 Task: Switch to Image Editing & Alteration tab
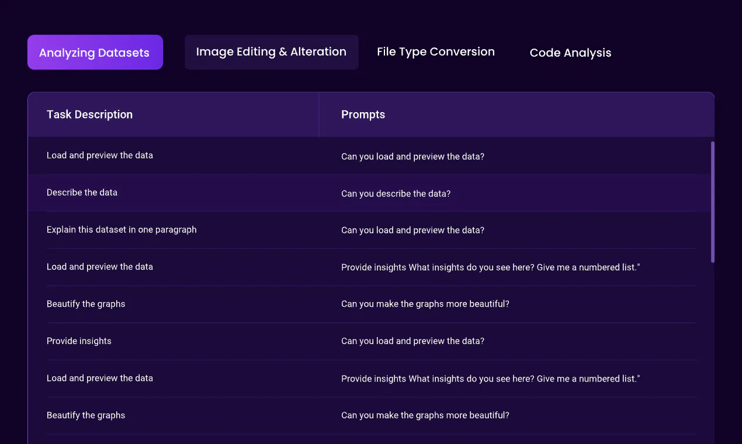click(x=271, y=52)
